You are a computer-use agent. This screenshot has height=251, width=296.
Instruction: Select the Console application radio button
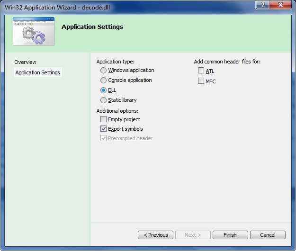[x=103, y=80]
